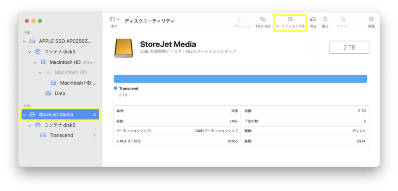This screenshot has height=191, width=398.
Task: Eject the Transcend volume
Action: click(94, 135)
